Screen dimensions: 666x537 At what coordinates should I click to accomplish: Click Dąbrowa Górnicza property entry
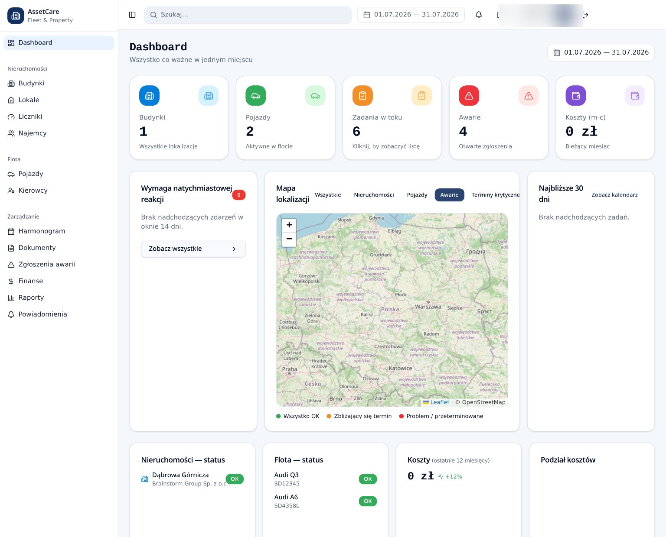[x=193, y=479]
